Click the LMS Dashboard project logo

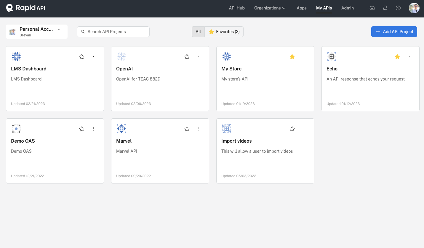[x=16, y=57]
